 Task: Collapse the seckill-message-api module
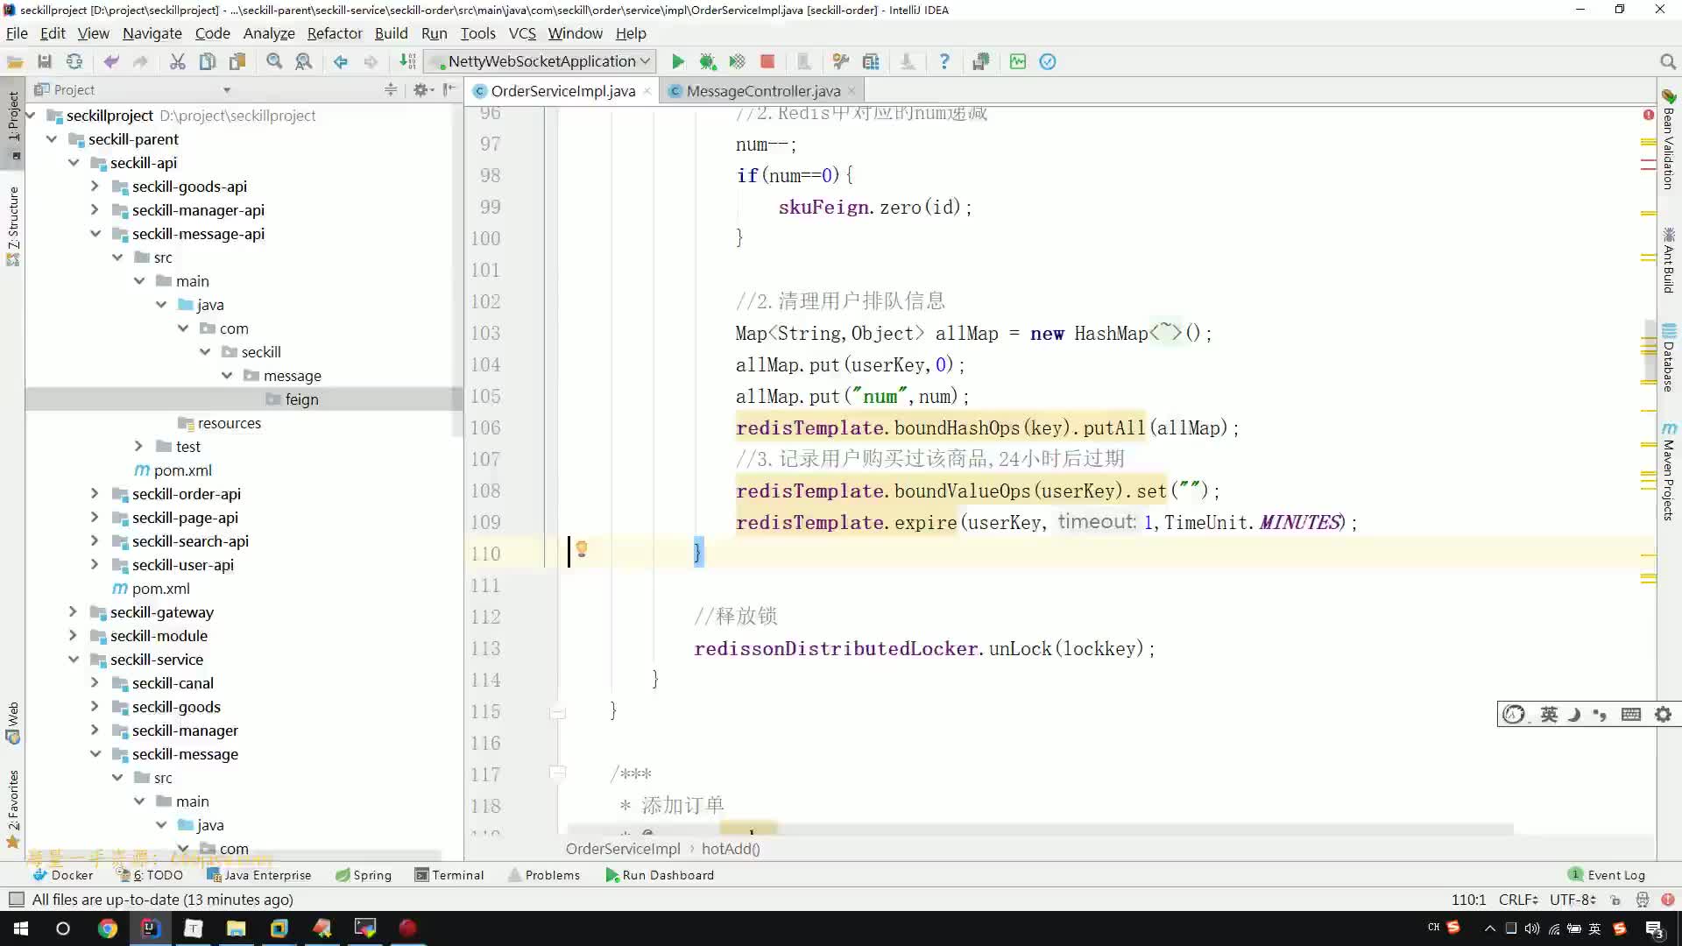point(95,234)
